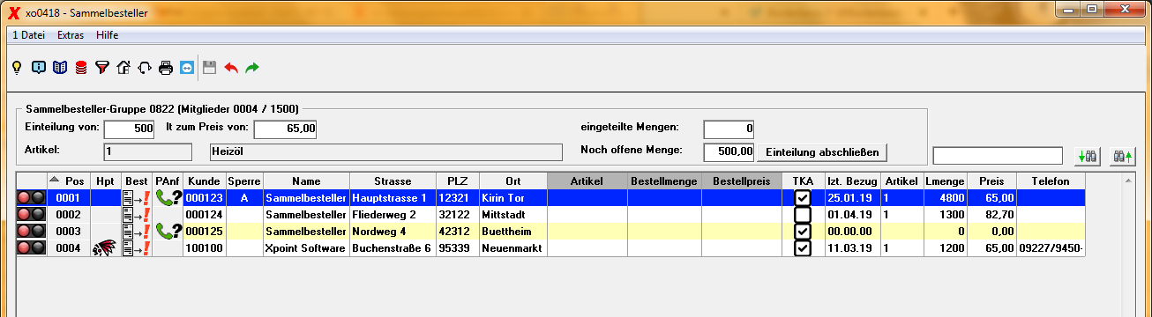Click the Heizöl article description field
Viewport: 1152px width, 317px height.
385,151
